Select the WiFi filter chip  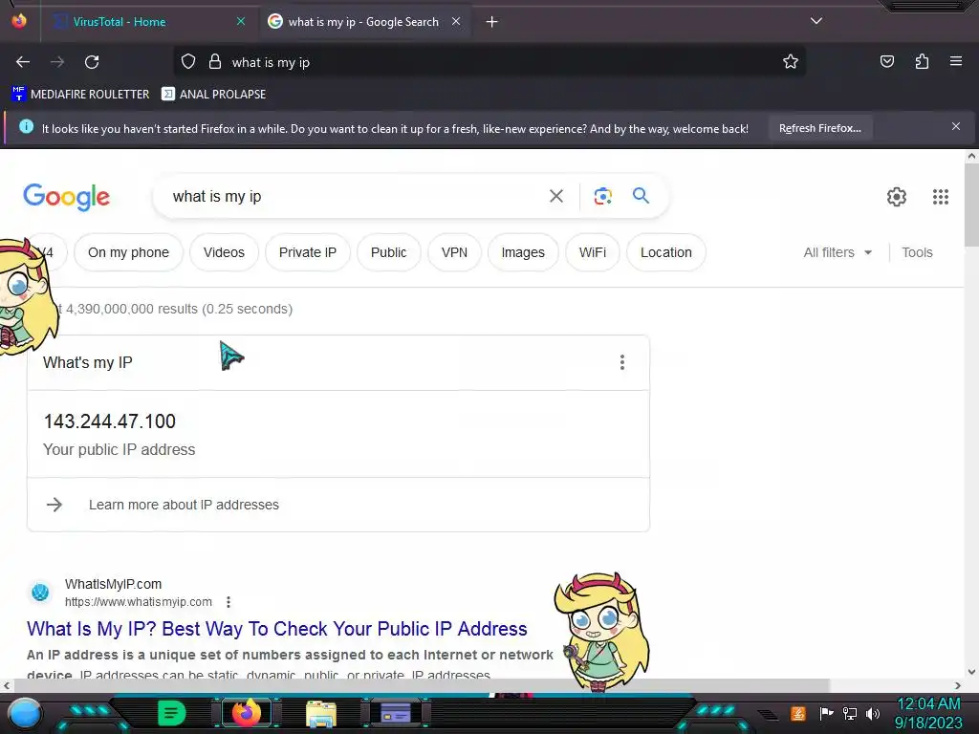pos(593,252)
